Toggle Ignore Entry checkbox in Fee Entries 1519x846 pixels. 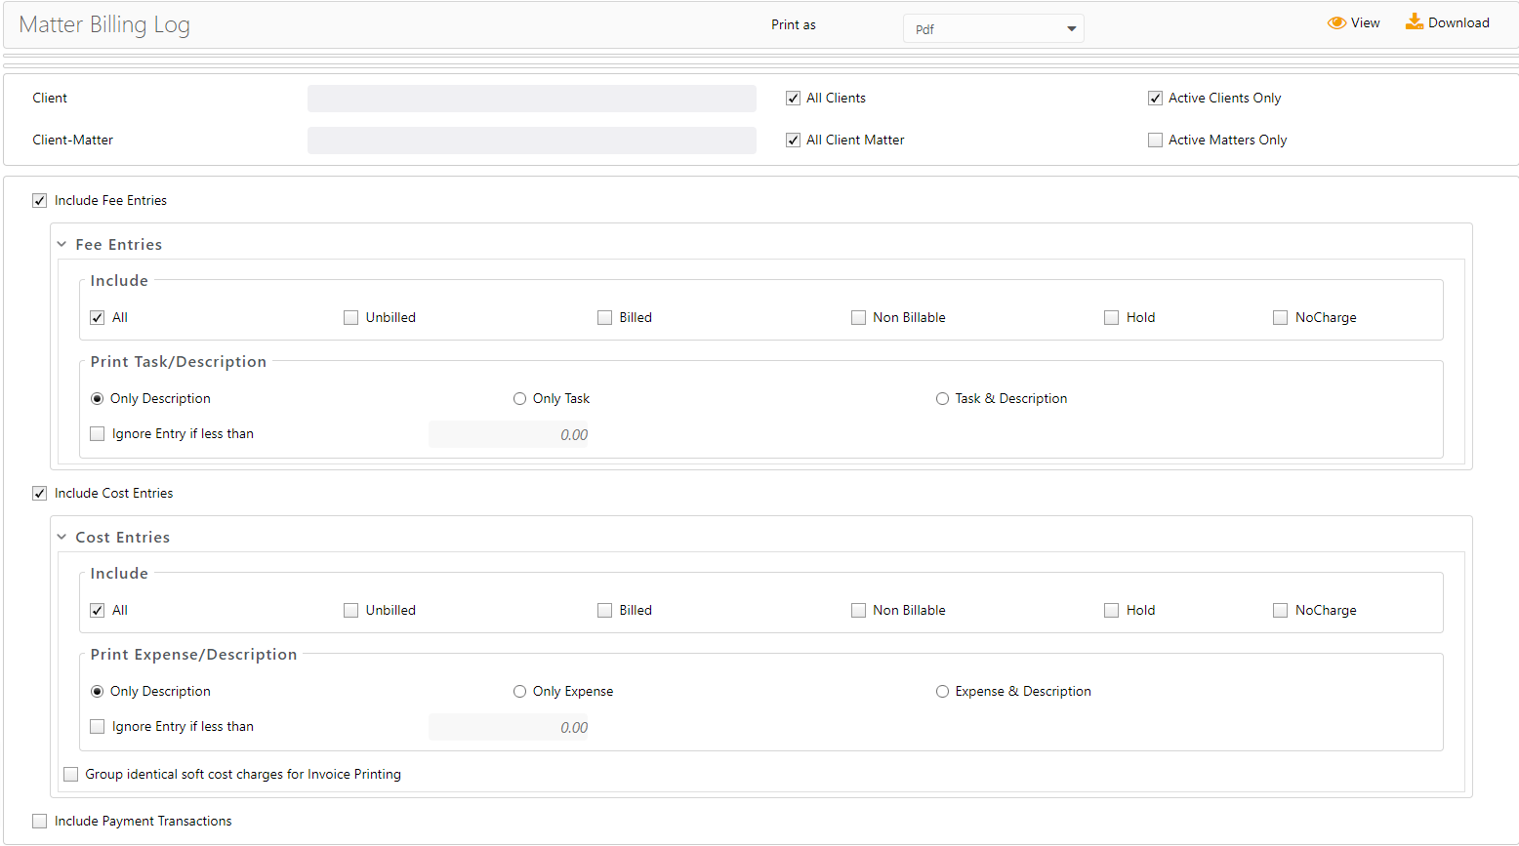coord(98,434)
